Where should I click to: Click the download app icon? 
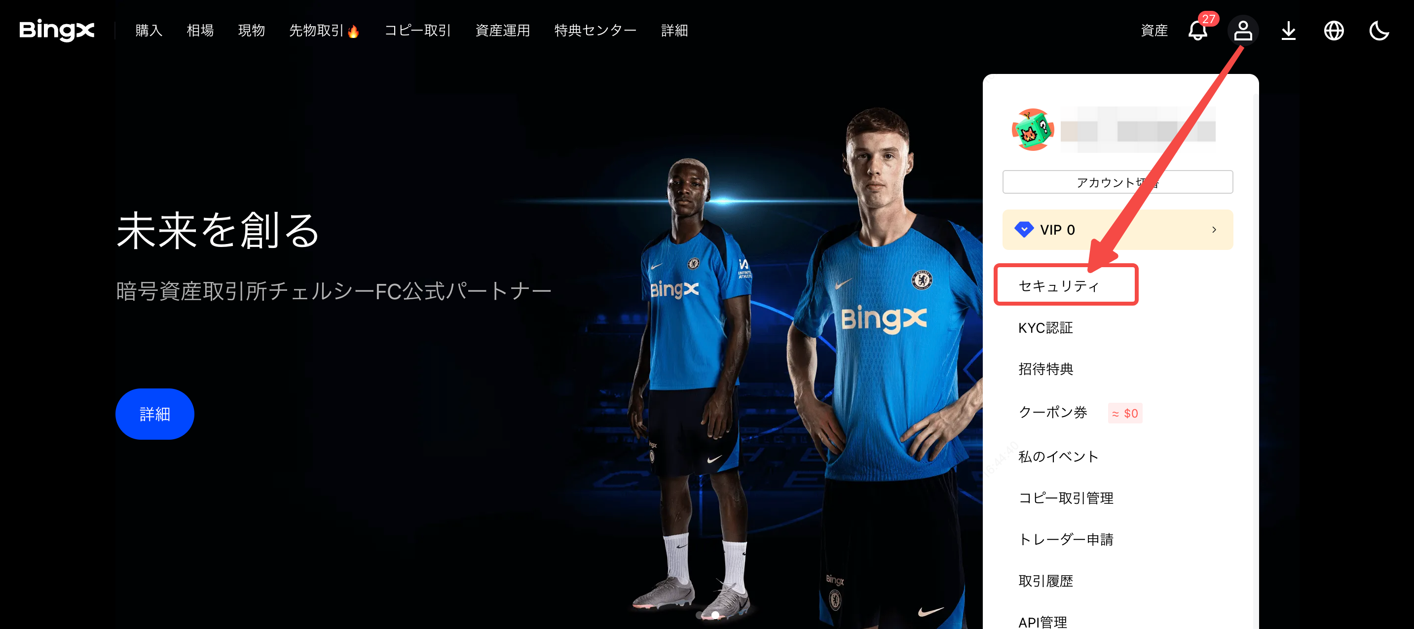[x=1288, y=30]
